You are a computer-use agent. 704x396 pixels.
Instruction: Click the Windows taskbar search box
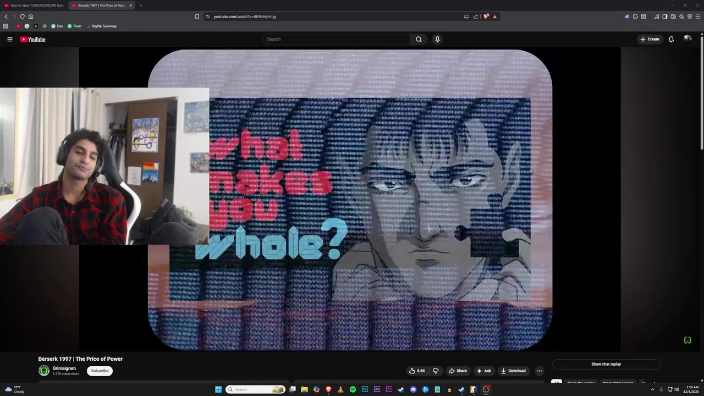click(x=256, y=389)
